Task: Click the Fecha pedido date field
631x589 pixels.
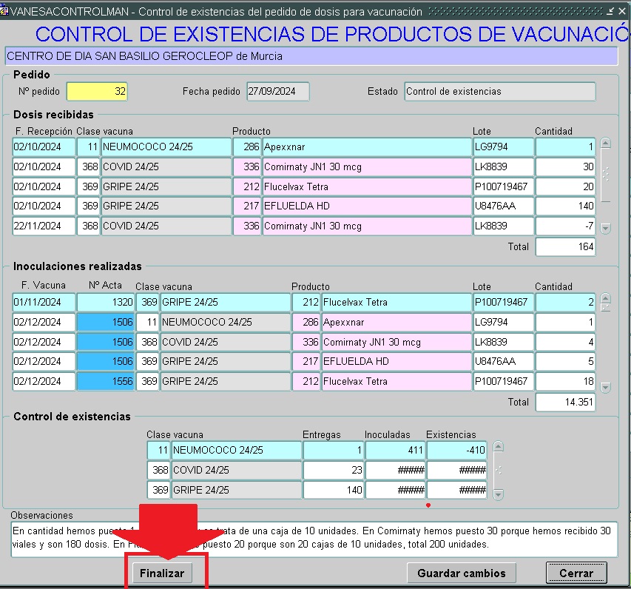Action: (277, 92)
